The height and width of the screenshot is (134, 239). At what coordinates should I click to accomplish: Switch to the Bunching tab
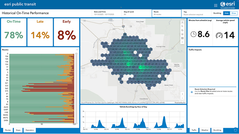coord(217,130)
